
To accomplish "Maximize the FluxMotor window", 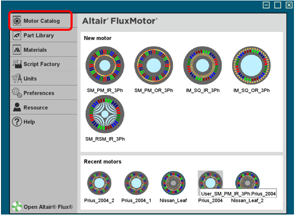I will [x=277, y=5].
